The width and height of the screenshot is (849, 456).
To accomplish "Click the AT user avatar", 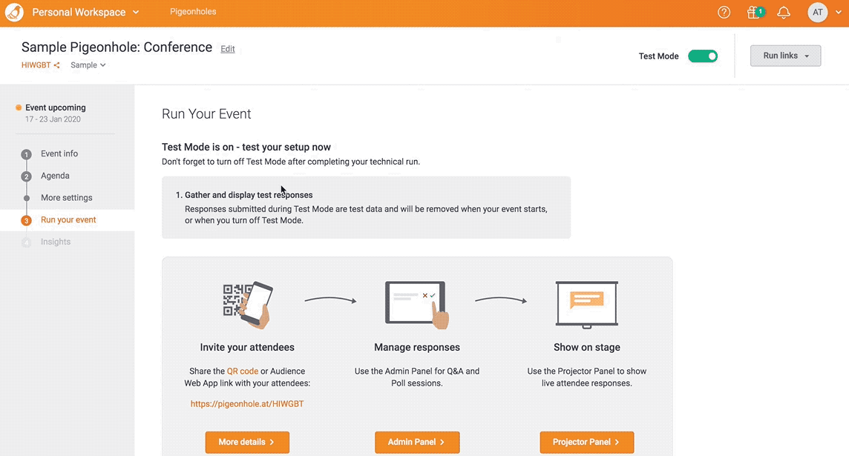I will point(818,12).
